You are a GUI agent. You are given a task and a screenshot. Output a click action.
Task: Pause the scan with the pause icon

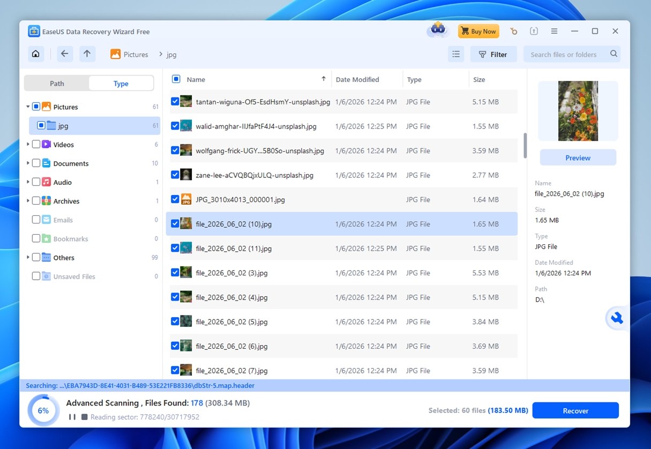72,416
